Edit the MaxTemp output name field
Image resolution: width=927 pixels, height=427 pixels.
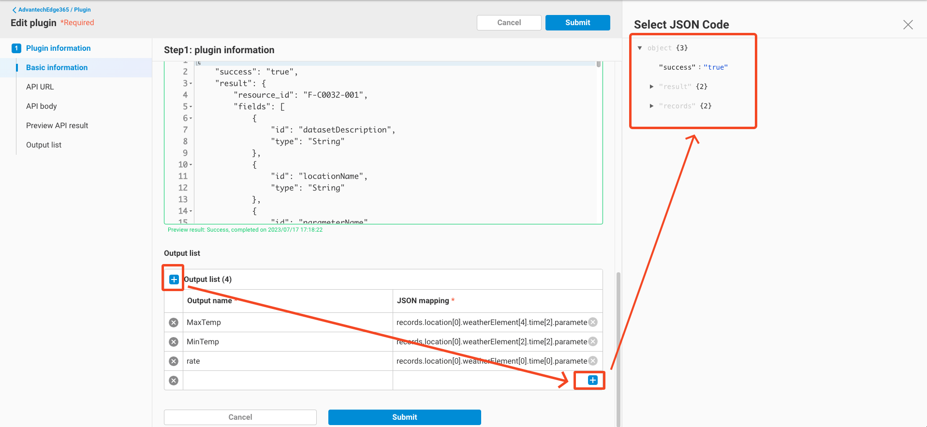(288, 323)
